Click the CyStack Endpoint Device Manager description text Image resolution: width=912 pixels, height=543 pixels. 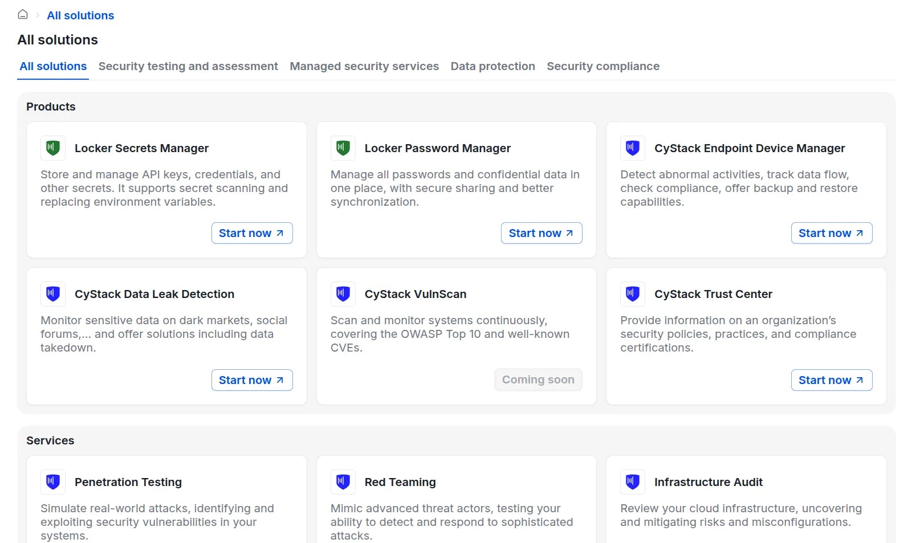click(x=739, y=188)
